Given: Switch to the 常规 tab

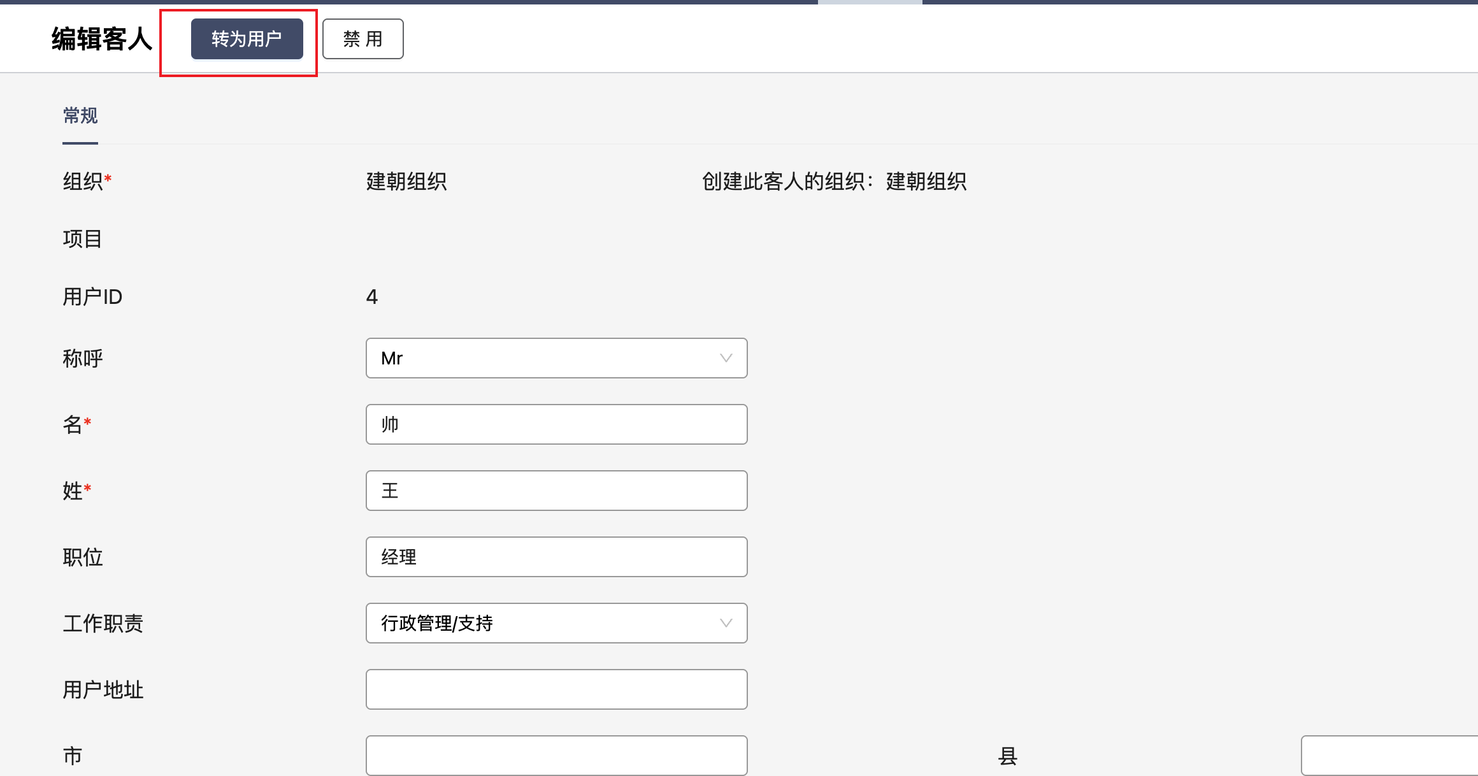Looking at the screenshot, I should click(80, 116).
